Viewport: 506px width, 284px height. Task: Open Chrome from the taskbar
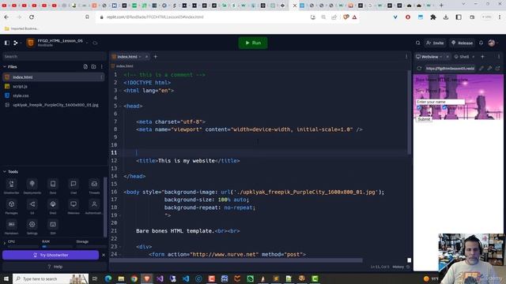pos(134,278)
